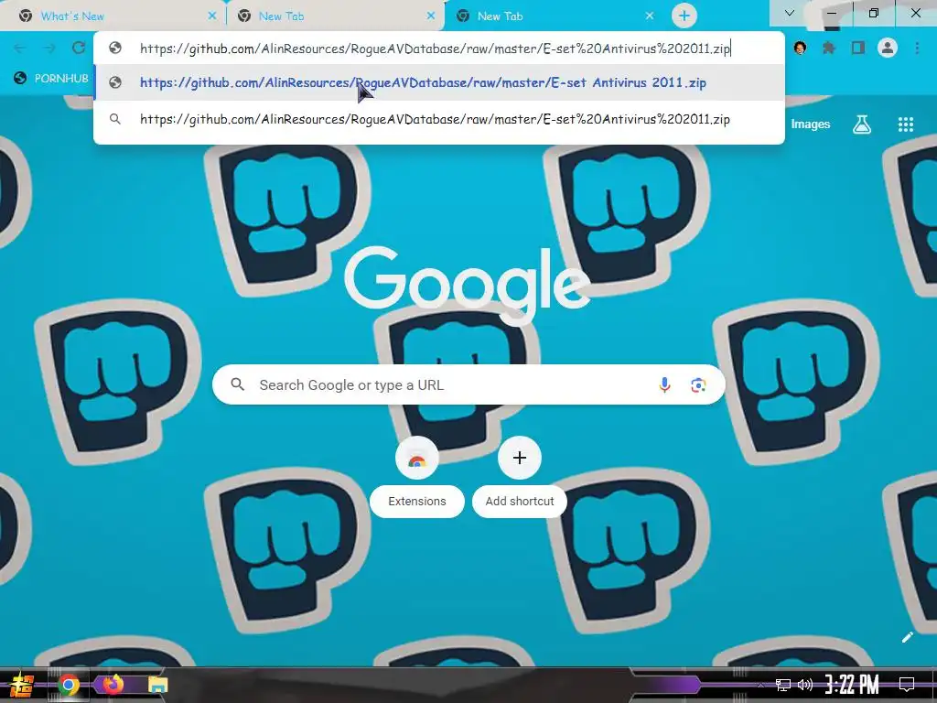Close the active third New Tab
This screenshot has width=937, height=703.
coord(650,16)
